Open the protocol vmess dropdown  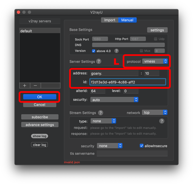[x=155, y=61]
